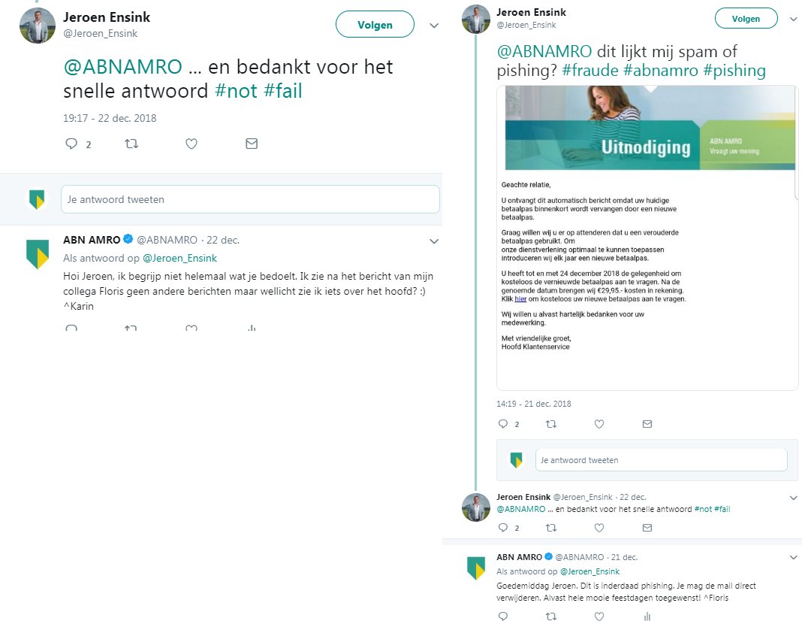Follow Jeroen Ensink with left Volgen button

pos(375,25)
